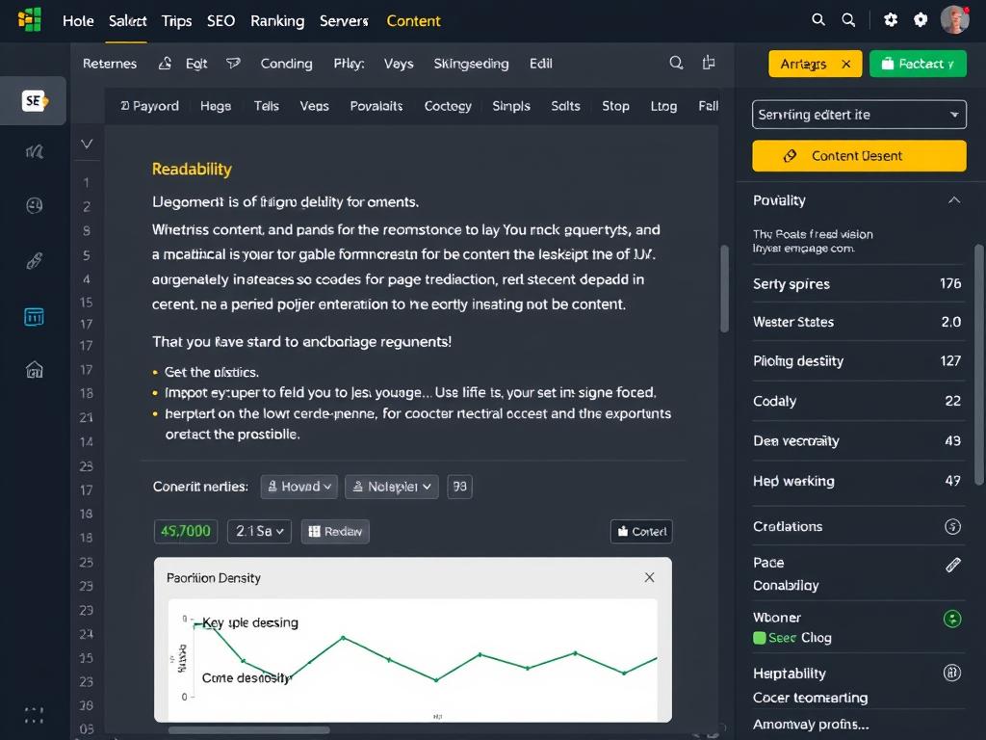Select the highlighted blue calendar sidebar icon
Screen dimensions: 986x740
(33, 316)
